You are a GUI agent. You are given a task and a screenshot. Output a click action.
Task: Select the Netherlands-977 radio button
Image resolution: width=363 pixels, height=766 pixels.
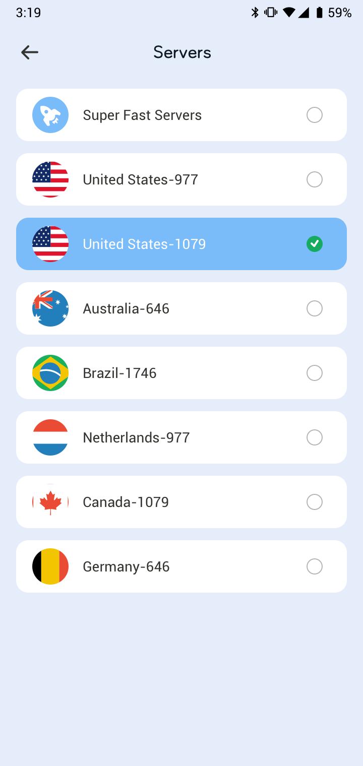tap(315, 437)
